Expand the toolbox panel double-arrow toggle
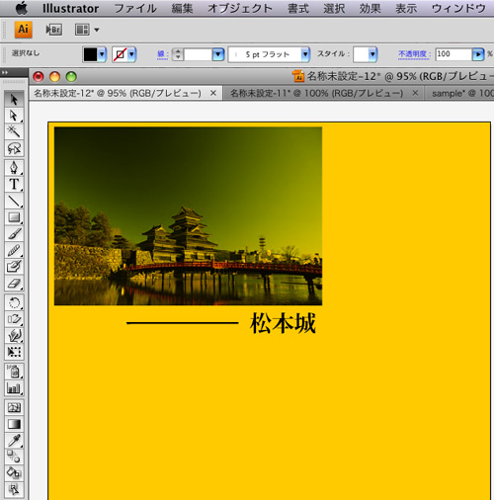Image resolution: width=494 pixels, height=500 pixels. [x=5, y=72]
